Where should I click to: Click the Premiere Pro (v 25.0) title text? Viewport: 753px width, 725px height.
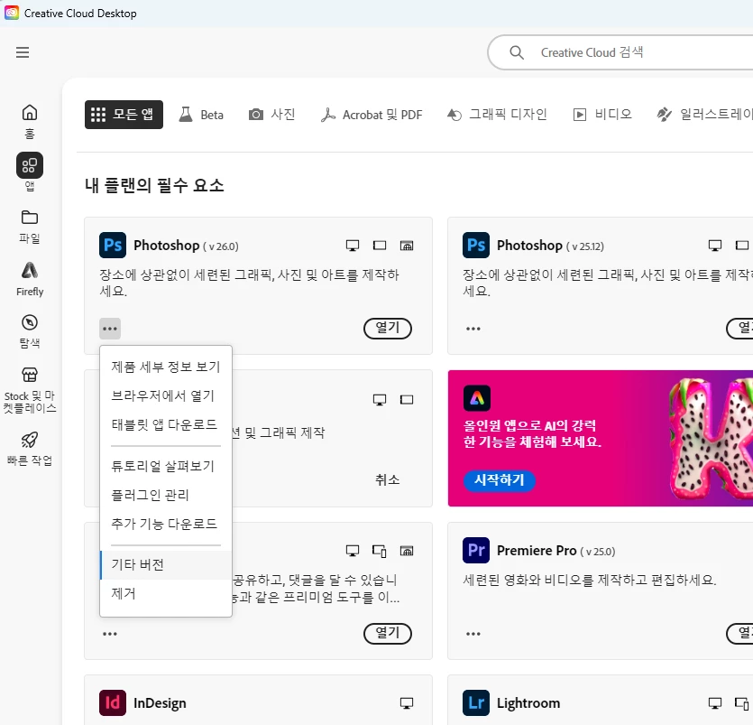click(x=556, y=551)
